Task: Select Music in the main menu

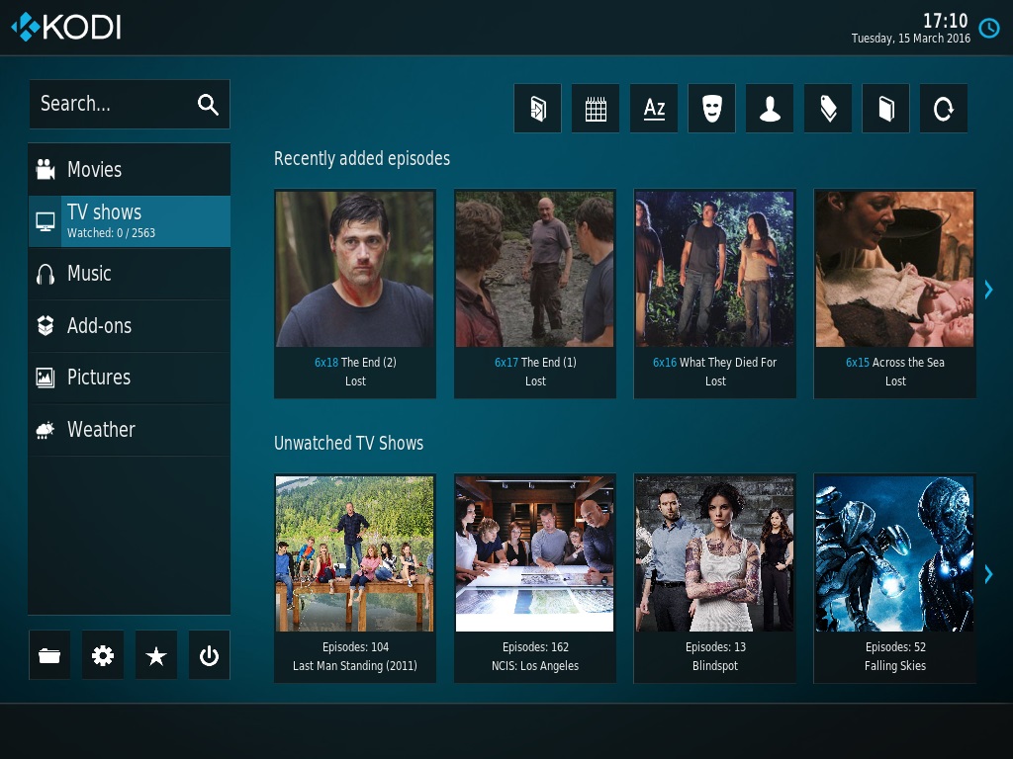Action: [130, 274]
